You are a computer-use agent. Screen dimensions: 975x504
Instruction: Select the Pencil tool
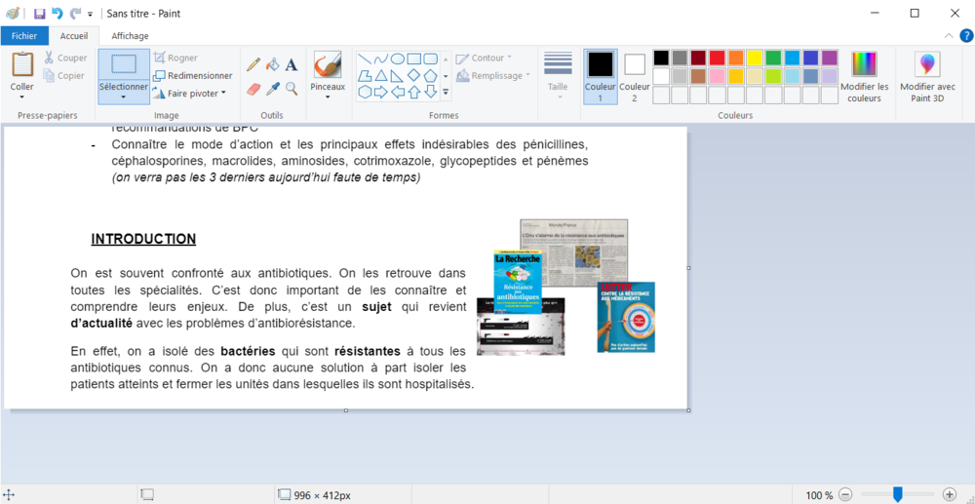click(x=253, y=65)
